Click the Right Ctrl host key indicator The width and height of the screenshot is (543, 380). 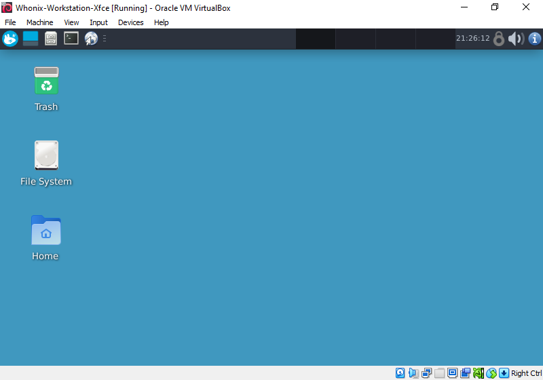(x=526, y=373)
